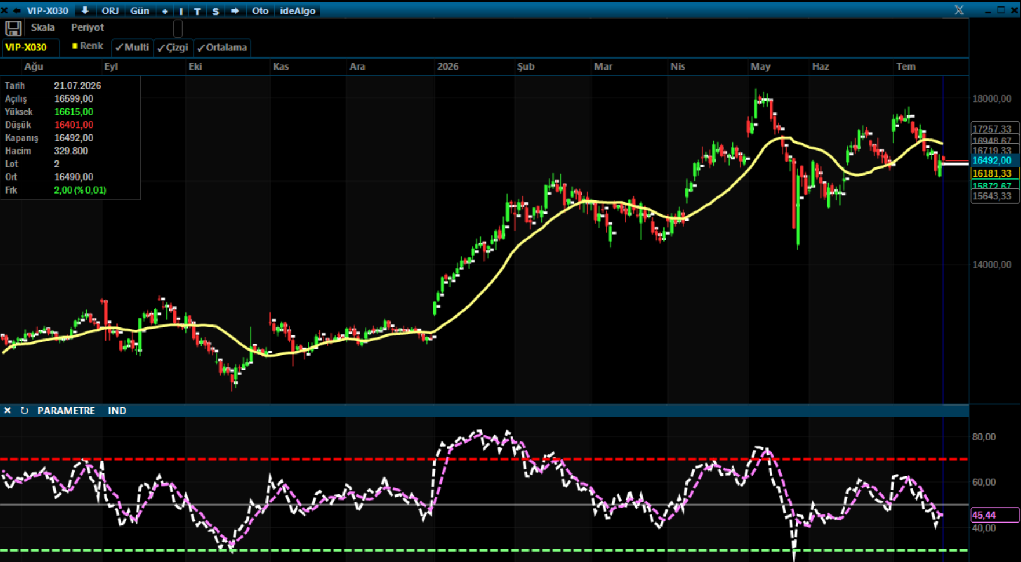Screen dimensions: 1021x562
Task: Click the Frk value 2,00 (% 0,01)
Action: point(80,190)
